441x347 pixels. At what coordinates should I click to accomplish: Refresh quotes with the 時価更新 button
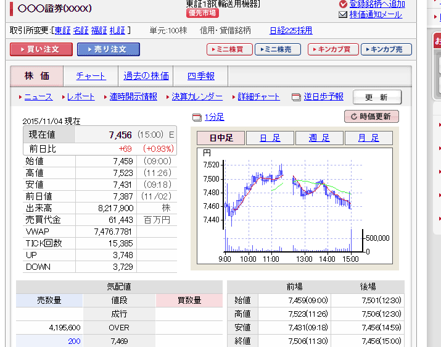point(371,116)
